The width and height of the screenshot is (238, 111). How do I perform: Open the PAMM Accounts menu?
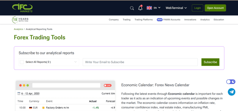(x=172, y=20)
